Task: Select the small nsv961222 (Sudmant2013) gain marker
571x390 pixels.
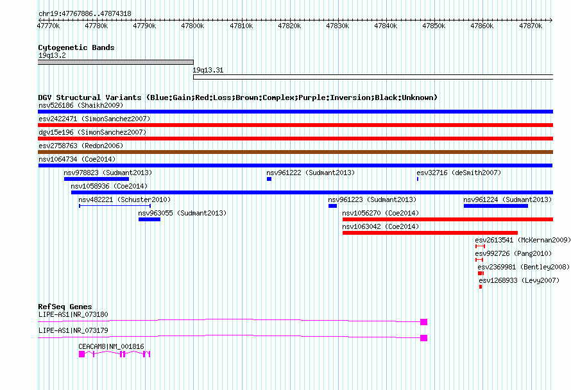Action: (x=269, y=179)
